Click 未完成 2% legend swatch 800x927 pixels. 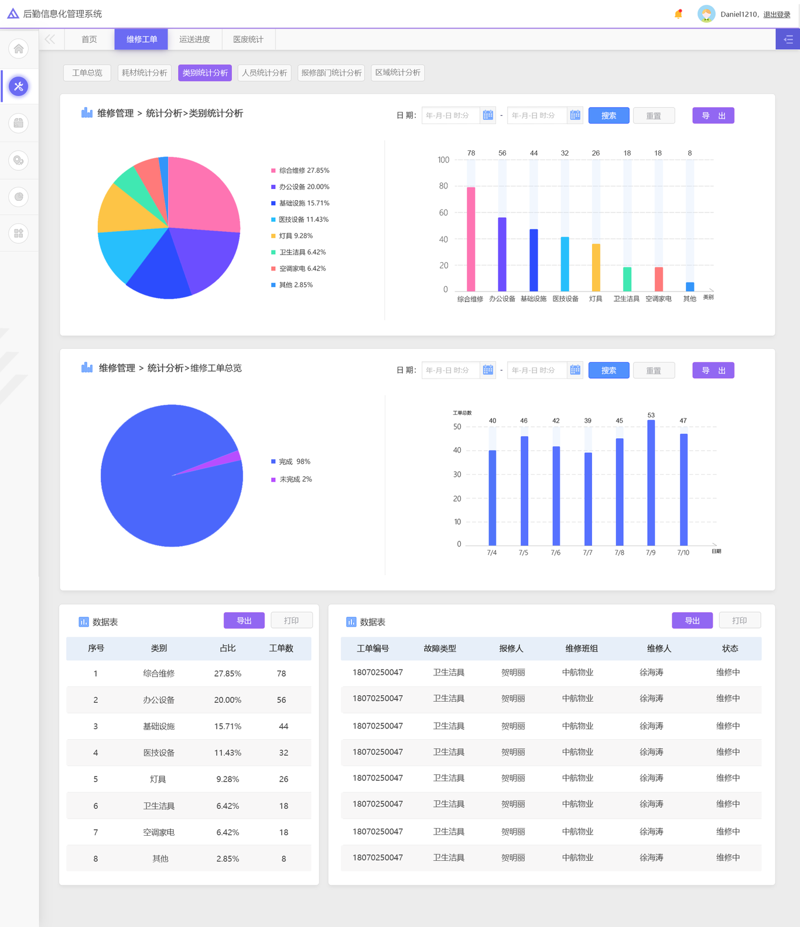[x=273, y=479]
